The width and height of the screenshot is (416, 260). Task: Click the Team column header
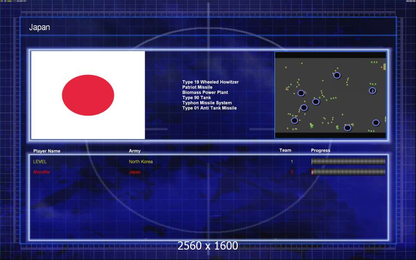point(285,150)
